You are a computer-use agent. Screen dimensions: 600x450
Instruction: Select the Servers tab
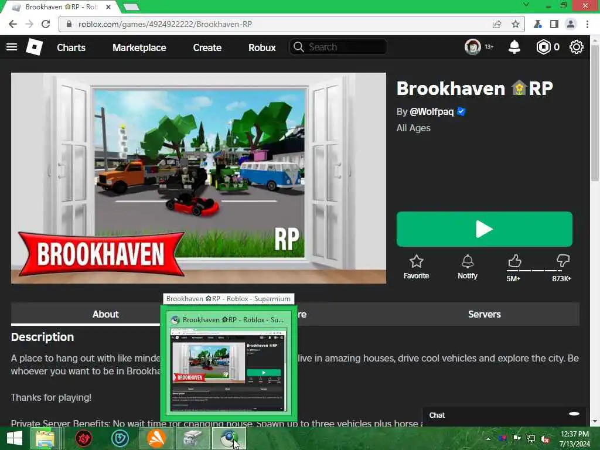tap(485, 314)
